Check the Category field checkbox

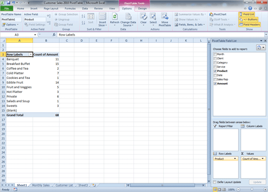215,62
